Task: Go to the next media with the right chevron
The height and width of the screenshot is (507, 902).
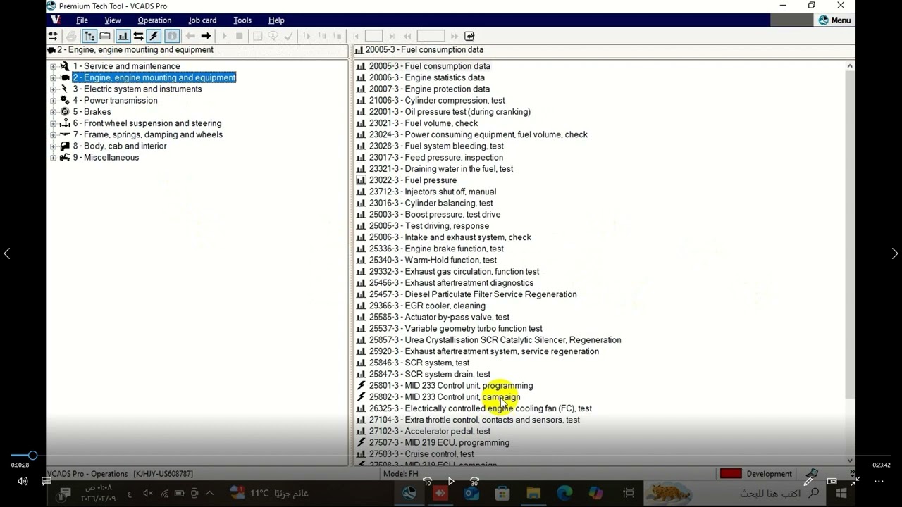Action: tap(895, 254)
